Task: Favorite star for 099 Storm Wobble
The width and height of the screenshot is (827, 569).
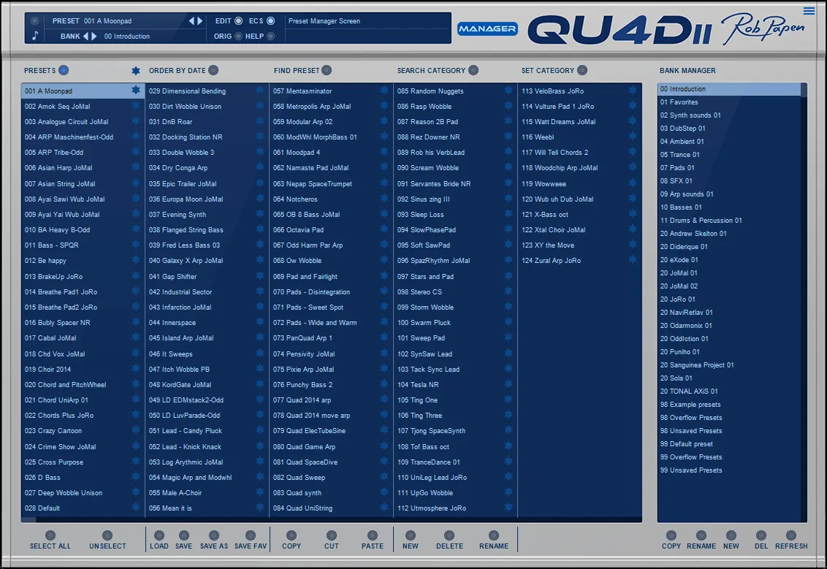Action: click(508, 306)
